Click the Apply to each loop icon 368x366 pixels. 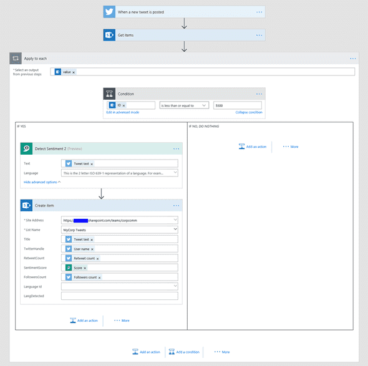[16, 58]
